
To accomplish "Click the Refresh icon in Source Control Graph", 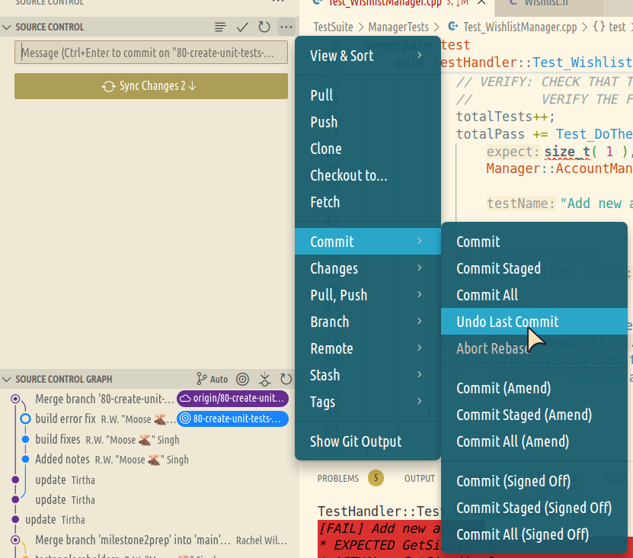I will click(286, 379).
